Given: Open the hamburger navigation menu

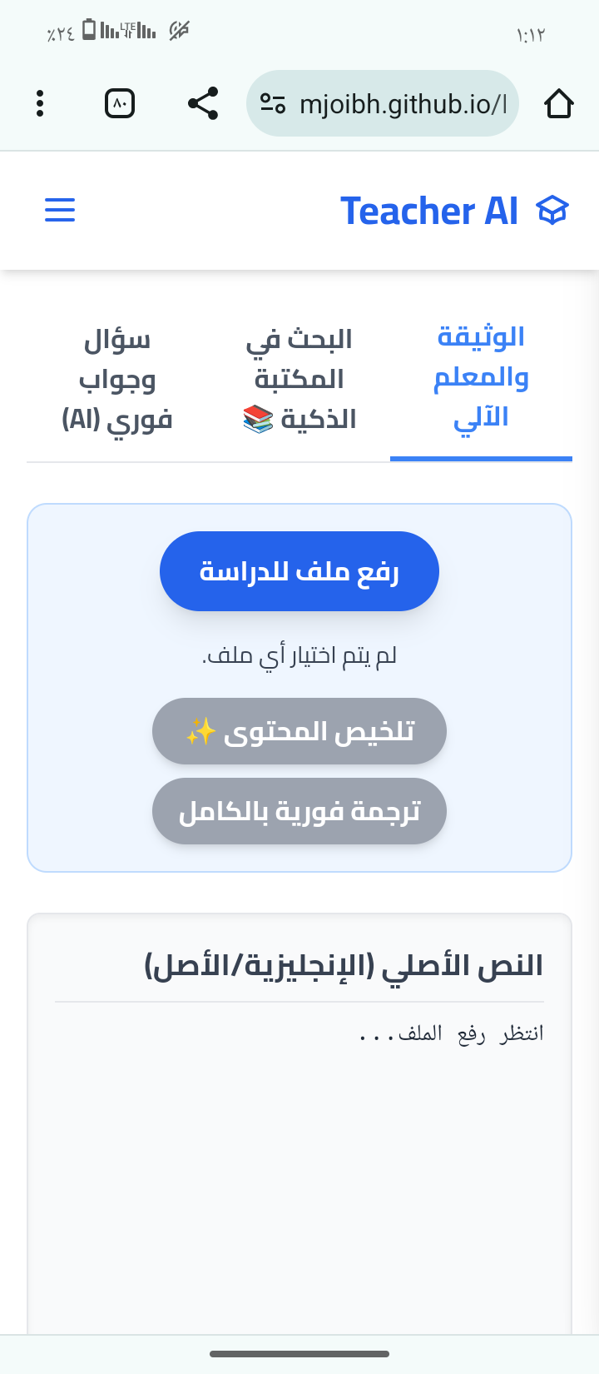Looking at the screenshot, I should tap(60, 210).
